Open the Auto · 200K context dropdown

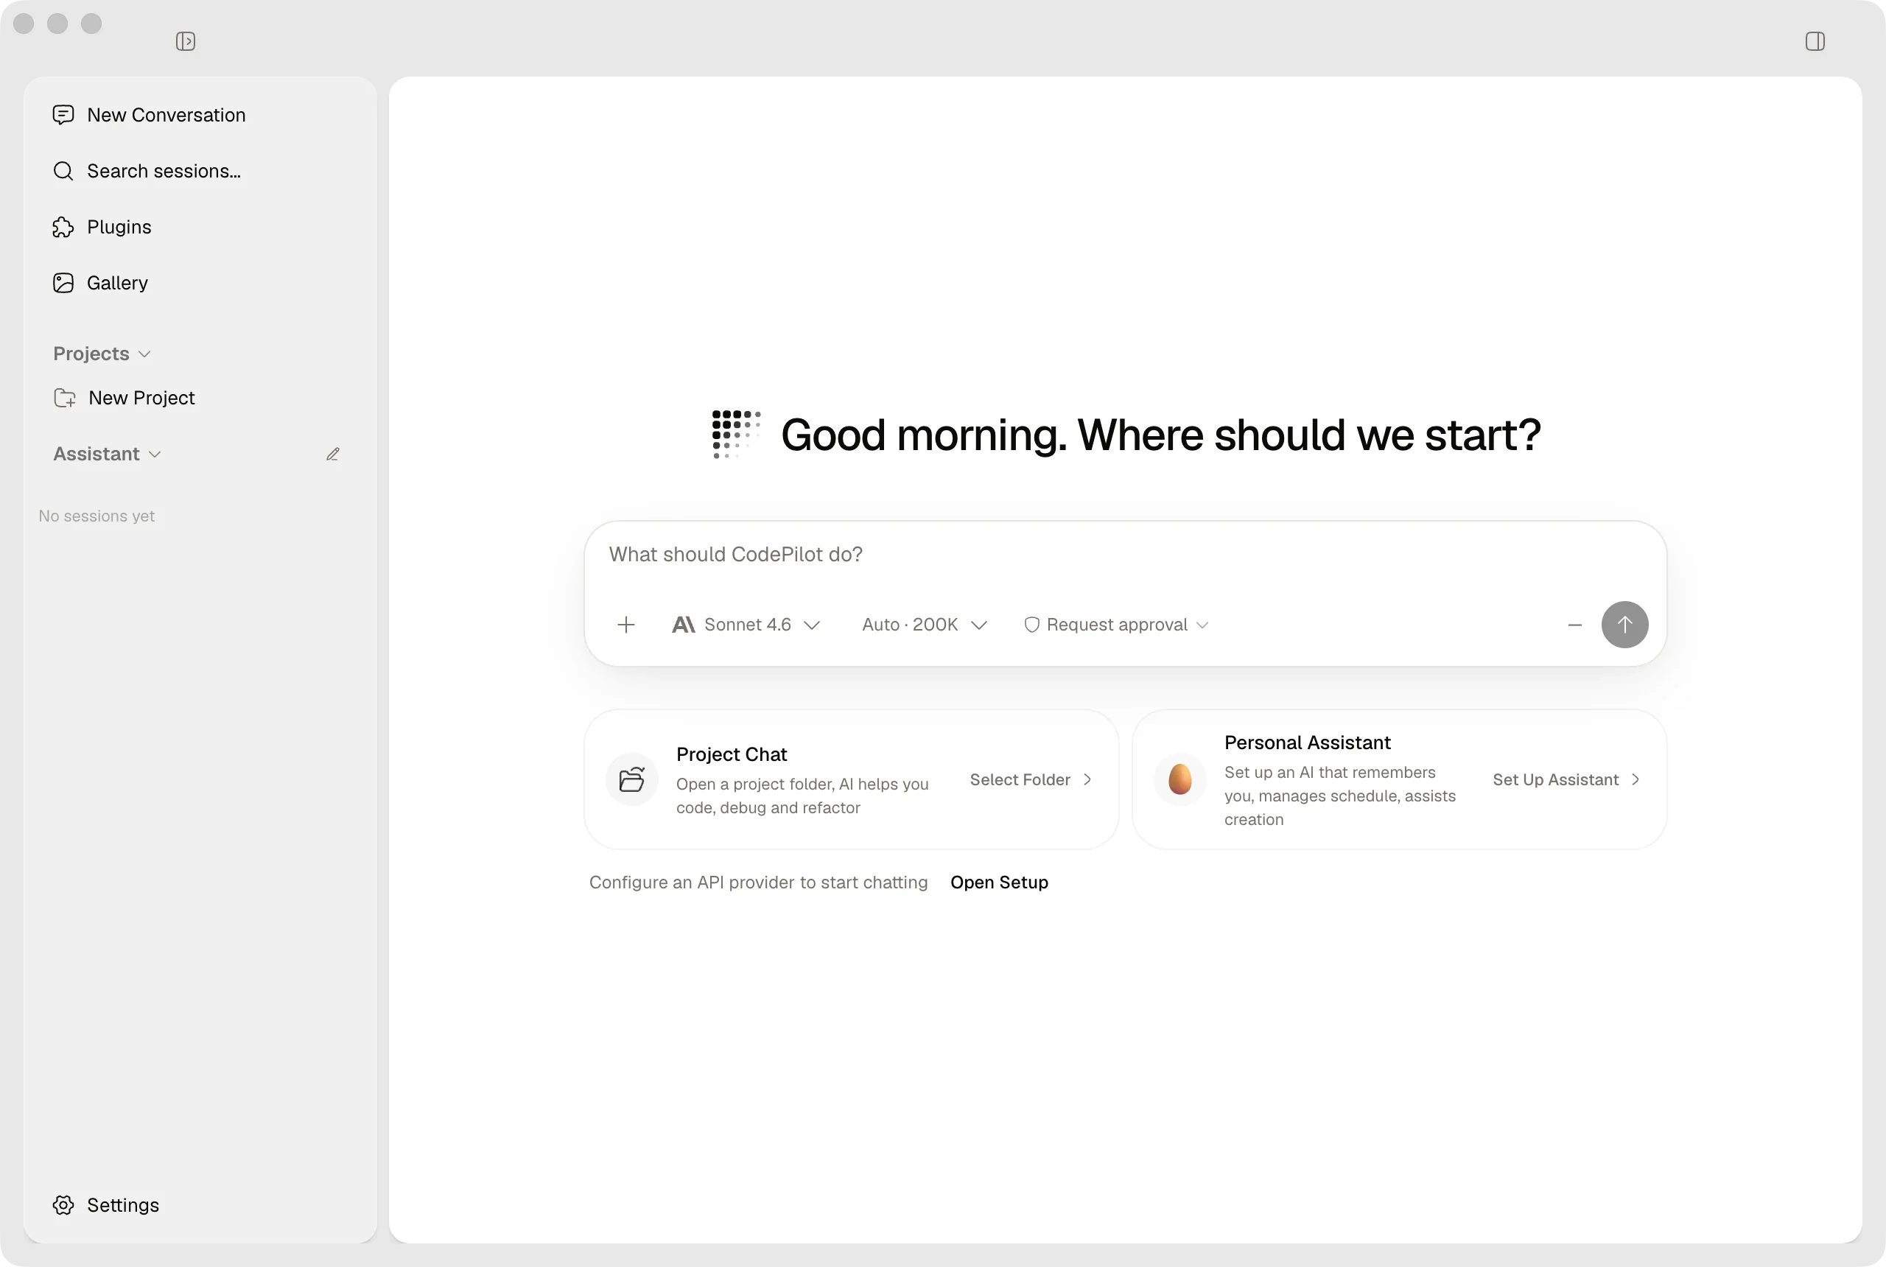point(925,625)
